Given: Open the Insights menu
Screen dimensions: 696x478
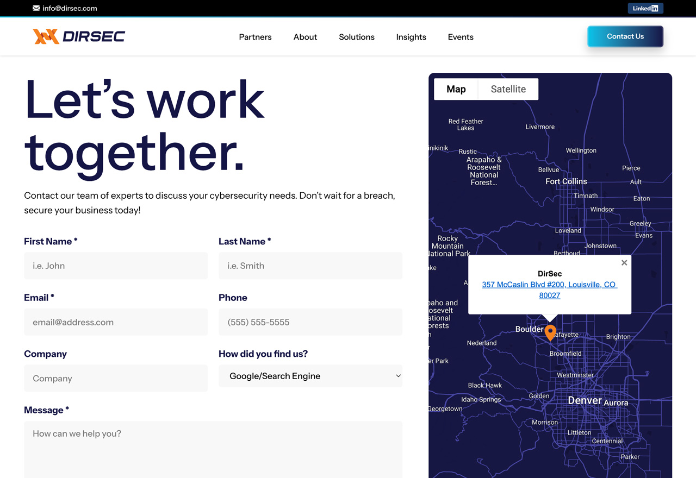Looking at the screenshot, I should 411,37.
